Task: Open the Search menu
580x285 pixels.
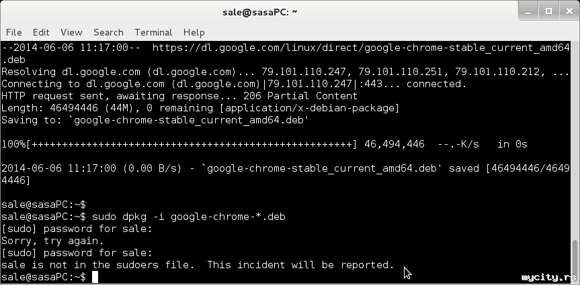Action: 108,32
